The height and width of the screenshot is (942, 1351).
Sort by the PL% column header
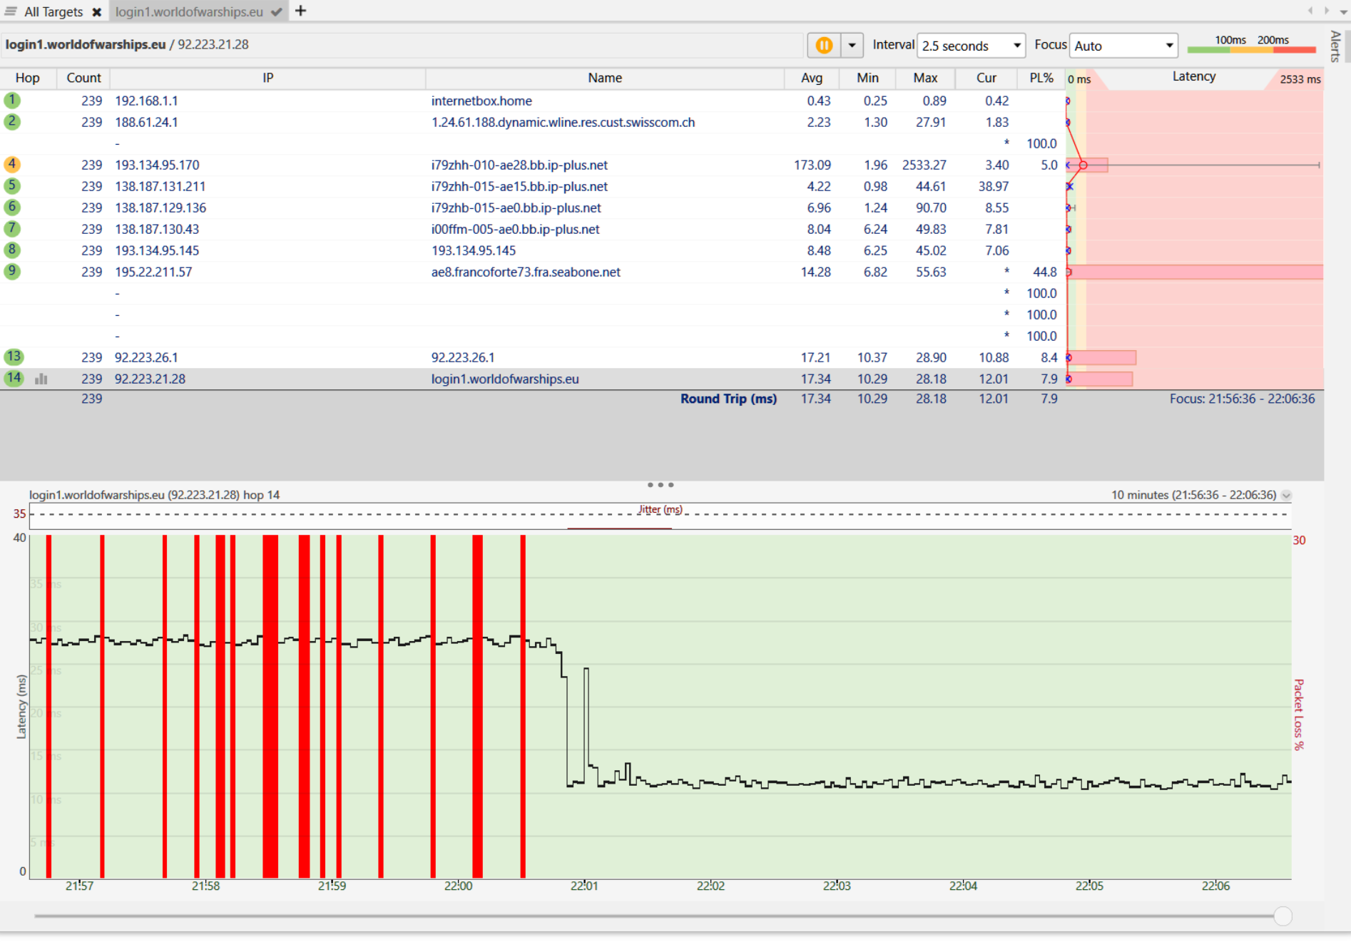coord(1041,78)
